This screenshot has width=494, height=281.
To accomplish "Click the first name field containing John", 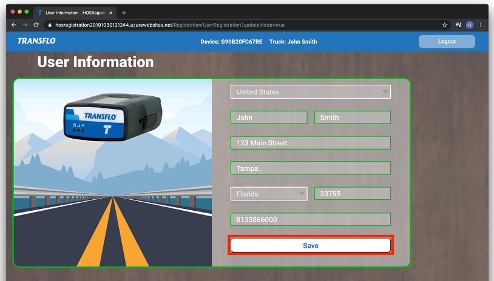I will point(269,117).
